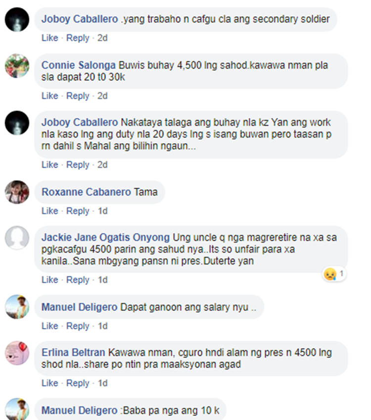This screenshot has width=371, height=420.
Task: Click Jackie Jane Ogatis Onyong's default avatar
Action: click(x=17, y=238)
